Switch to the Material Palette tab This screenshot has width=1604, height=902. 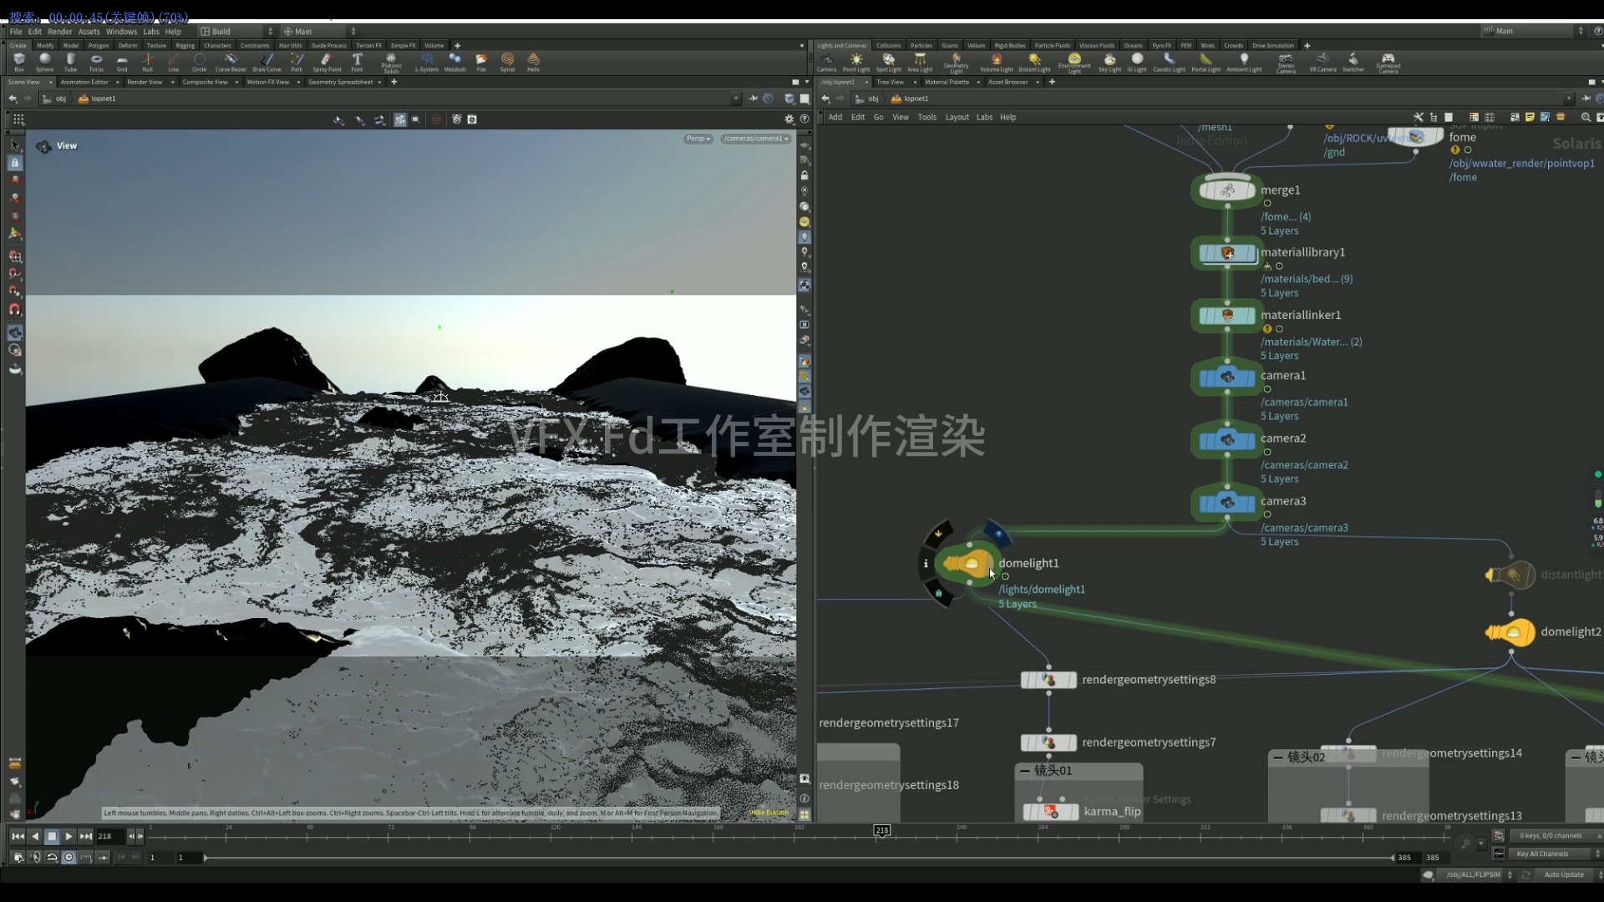pyautogui.click(x=949, y=82)
